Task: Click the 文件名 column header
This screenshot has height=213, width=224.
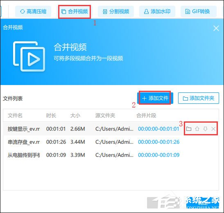Action: point(15,115)
